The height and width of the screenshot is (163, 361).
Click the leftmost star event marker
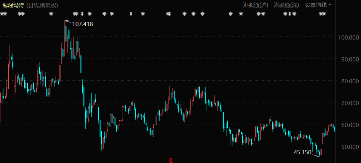point(2,14)
